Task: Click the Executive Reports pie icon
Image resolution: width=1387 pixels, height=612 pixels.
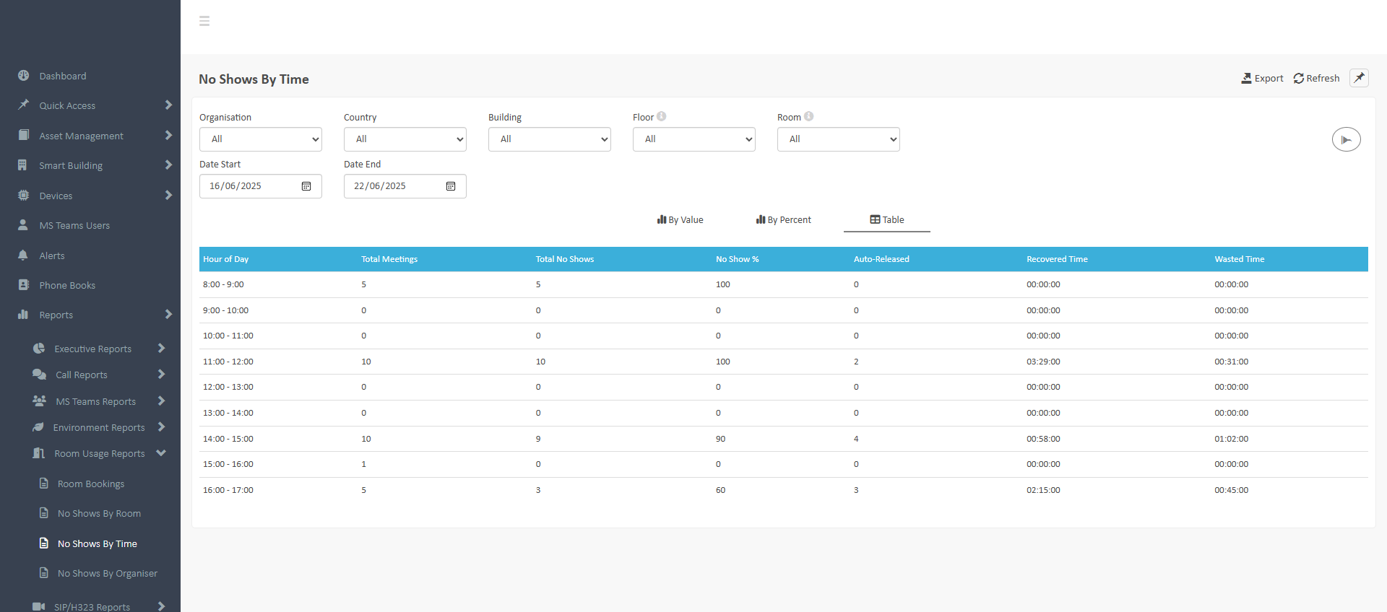Action: click(39, 349)
